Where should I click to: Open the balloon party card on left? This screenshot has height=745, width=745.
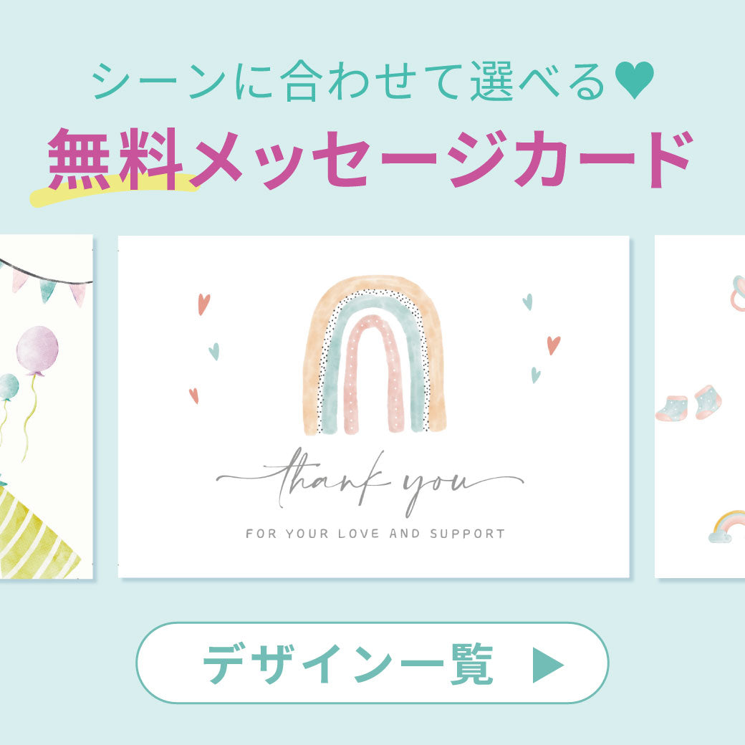tap(46, 407)
